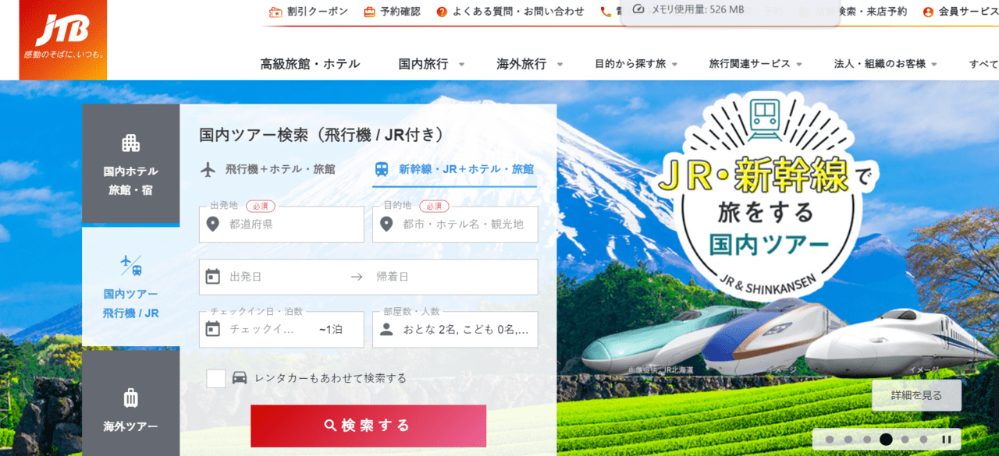Pause the banner slideshow
The image size is (999, 456).
point(946,440)
